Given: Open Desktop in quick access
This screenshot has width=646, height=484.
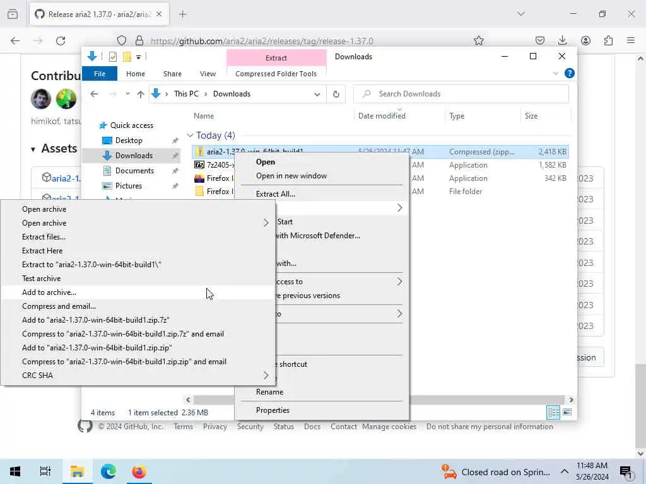Looking at the screenshot, I should [129, 141].
